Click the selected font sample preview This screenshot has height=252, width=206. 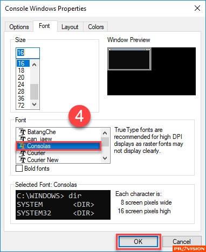coord(63,205)
